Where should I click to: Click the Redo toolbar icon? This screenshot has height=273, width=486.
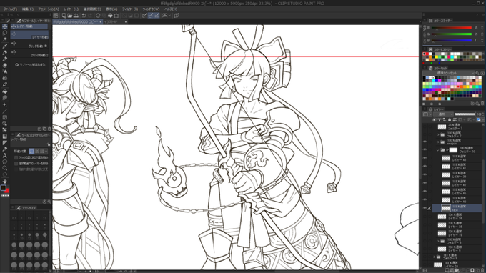(x=89, y=15)
